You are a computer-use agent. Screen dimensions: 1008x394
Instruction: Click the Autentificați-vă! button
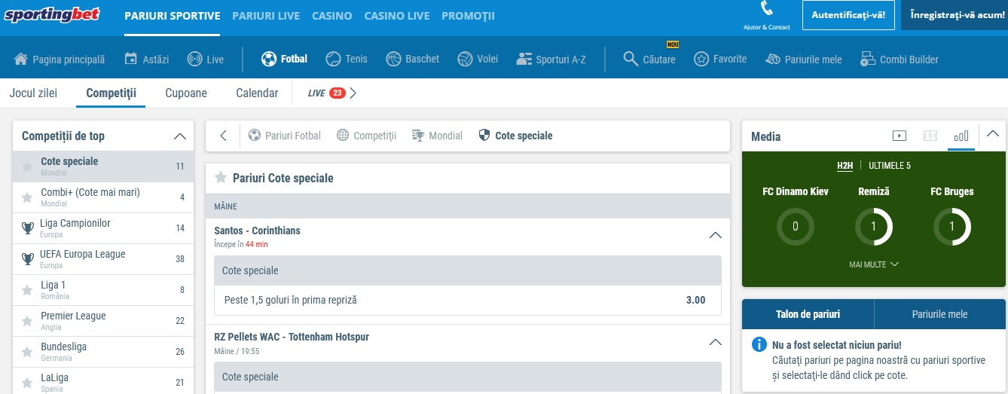[848, 15]
